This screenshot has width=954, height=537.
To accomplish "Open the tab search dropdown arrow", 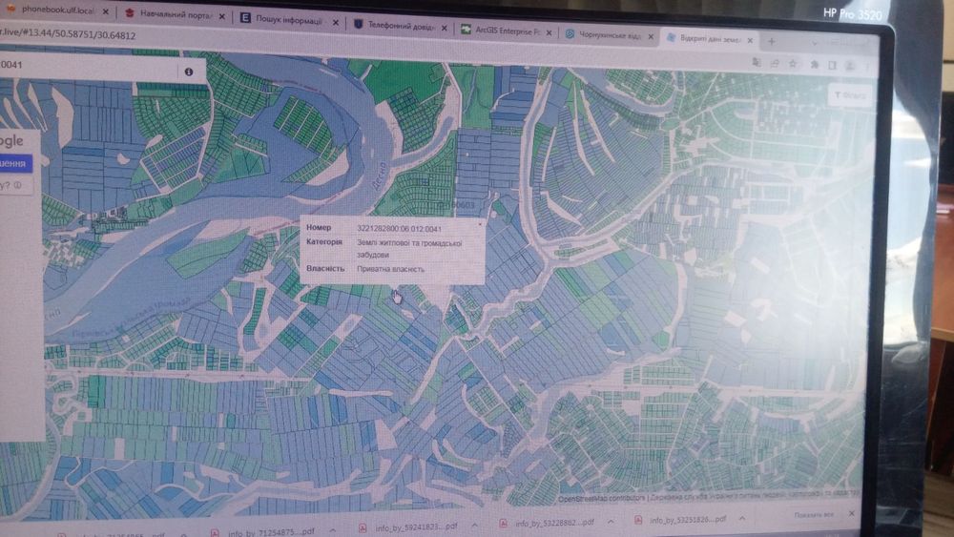I will 814,44.
